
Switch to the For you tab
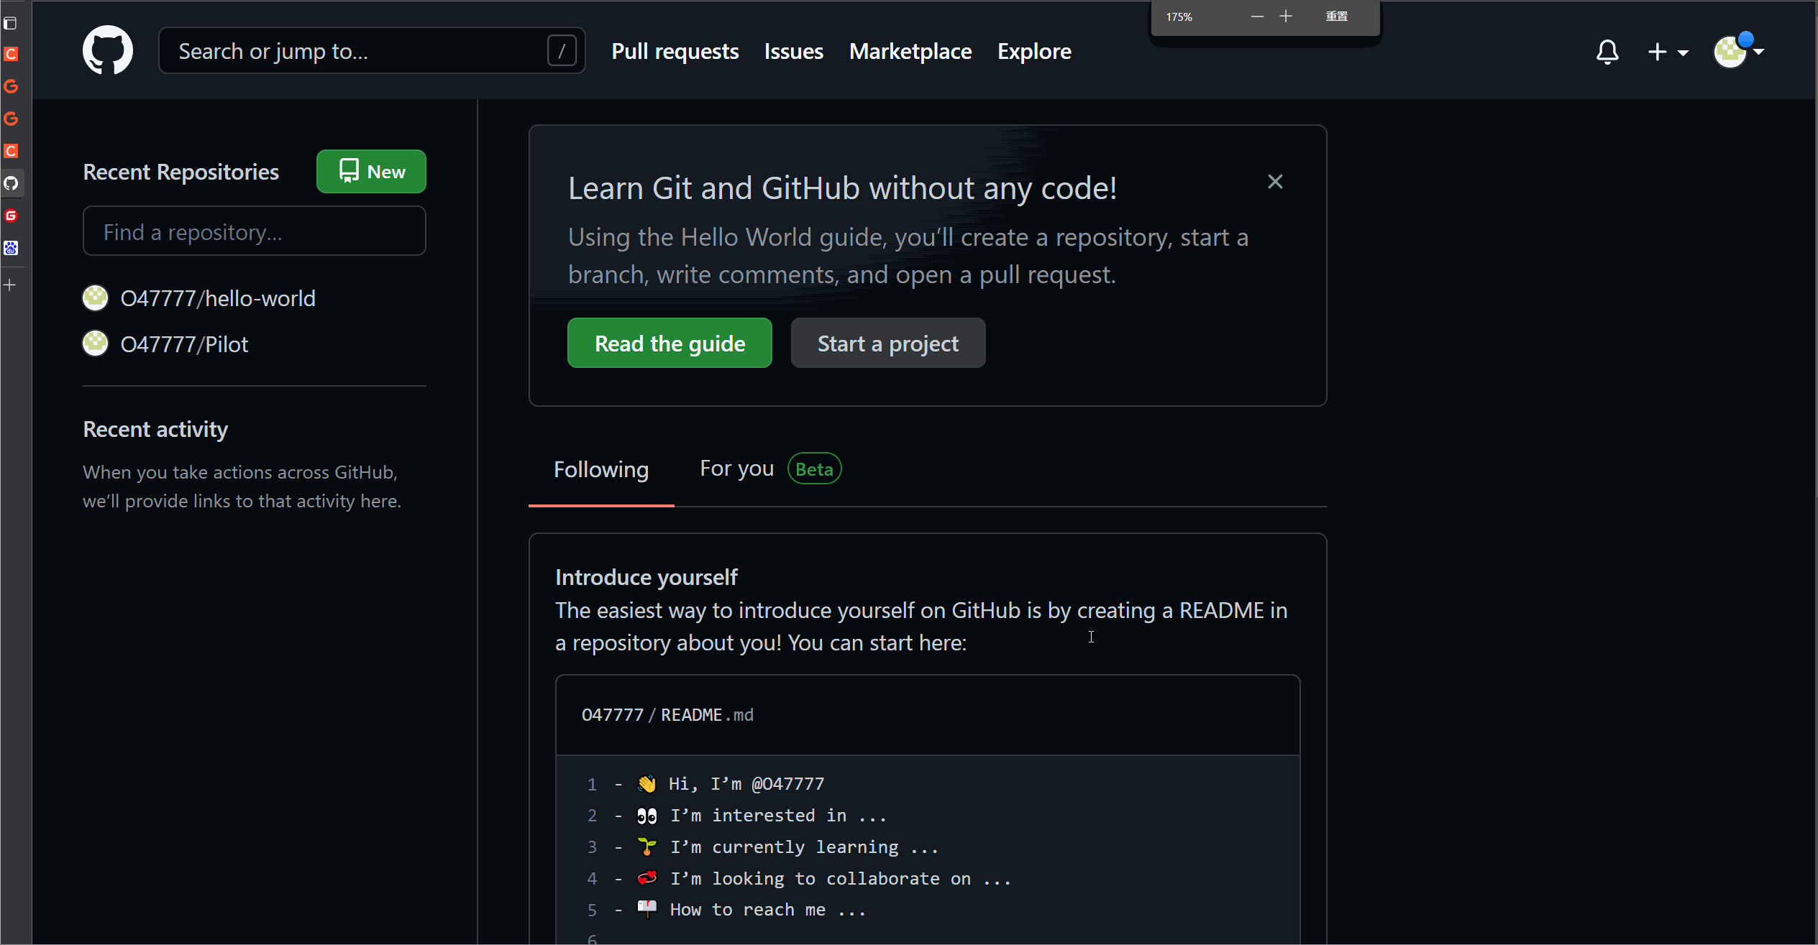pyautogui.click(x=737, y=469)
